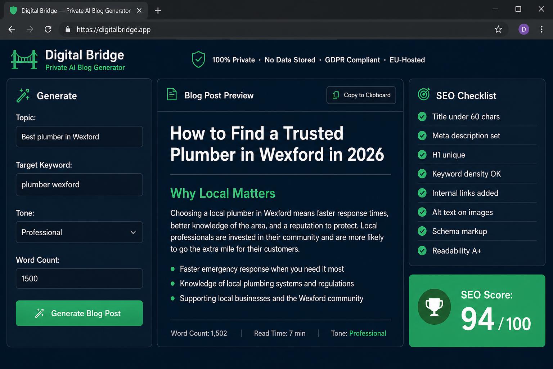Click the Target Keyword input field

point(79,184)
